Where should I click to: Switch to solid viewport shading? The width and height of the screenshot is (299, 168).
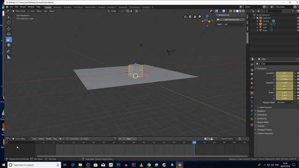click(x=237, y=11)
